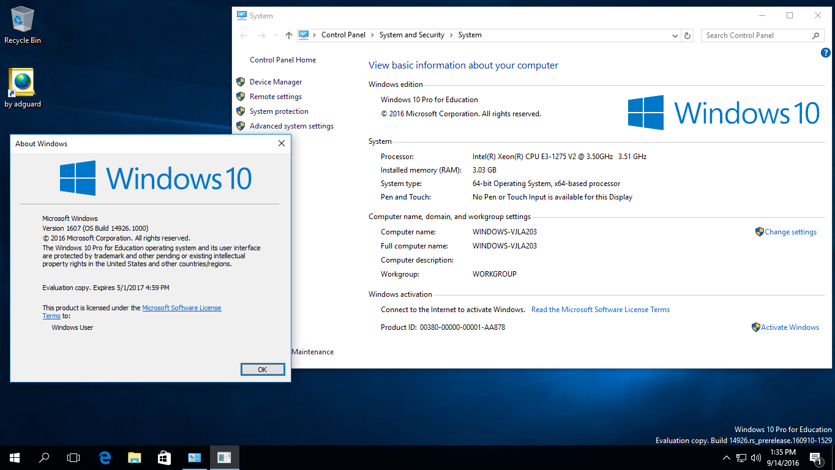835x470 pixels.
Task: Click Version 1607 OS Build text in About Windows
Action: tap(95, 228)
